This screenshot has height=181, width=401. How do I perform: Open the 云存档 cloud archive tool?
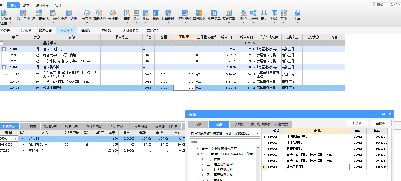pyautogui.click(x=87, y=15)
